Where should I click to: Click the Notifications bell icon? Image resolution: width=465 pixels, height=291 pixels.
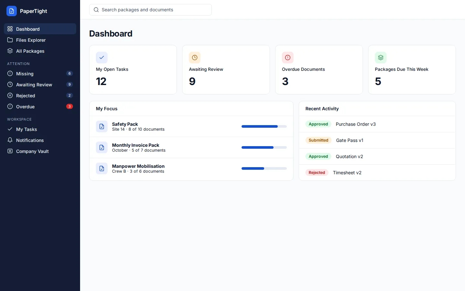tap(10, 140)
